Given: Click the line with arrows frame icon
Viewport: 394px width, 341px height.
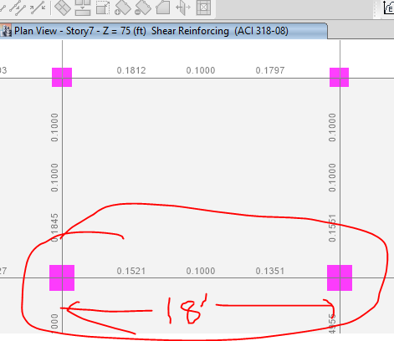Looking at the screenshot, I should coord(38,8).
